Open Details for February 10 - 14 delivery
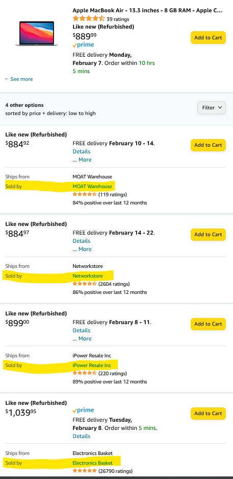Image resolution: width=233 pixels, height=479 pixels. pos(82,151)
